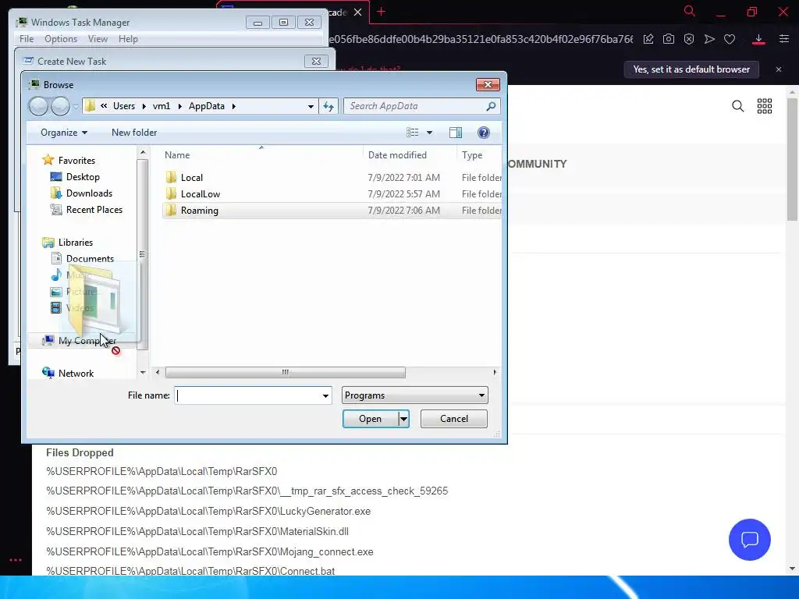Open the View menu in Task Manager
This screenshot has width=799, height=599.
point(98,39)
